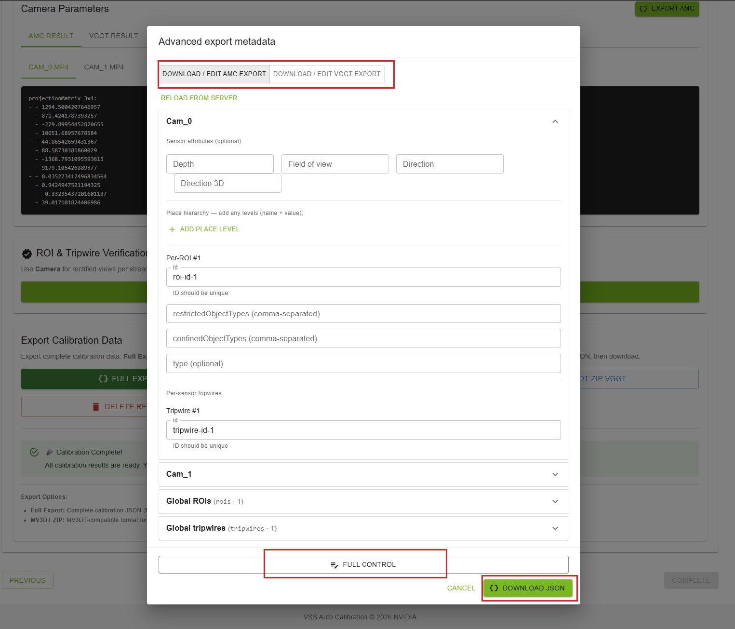Edit the tripwire-id-1 id field
This screenshot has height=629, width=735.
coord(363,430)
